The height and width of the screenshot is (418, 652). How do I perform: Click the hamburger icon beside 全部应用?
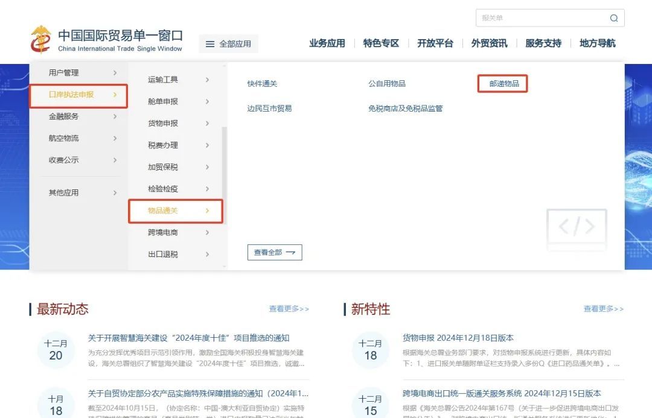click(x=211, y=44)
